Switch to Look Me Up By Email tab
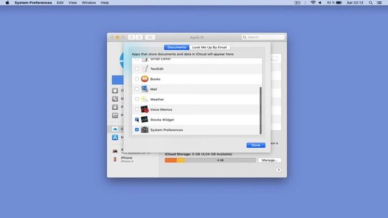Image resolution: width=388 pixels, height=218 pixels. [x=209, y=47]
